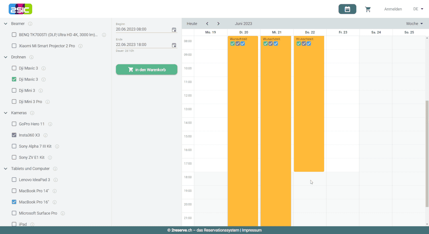Open the Impressum footer link
The height and width of the screenshot is (234, 429).
252,230
